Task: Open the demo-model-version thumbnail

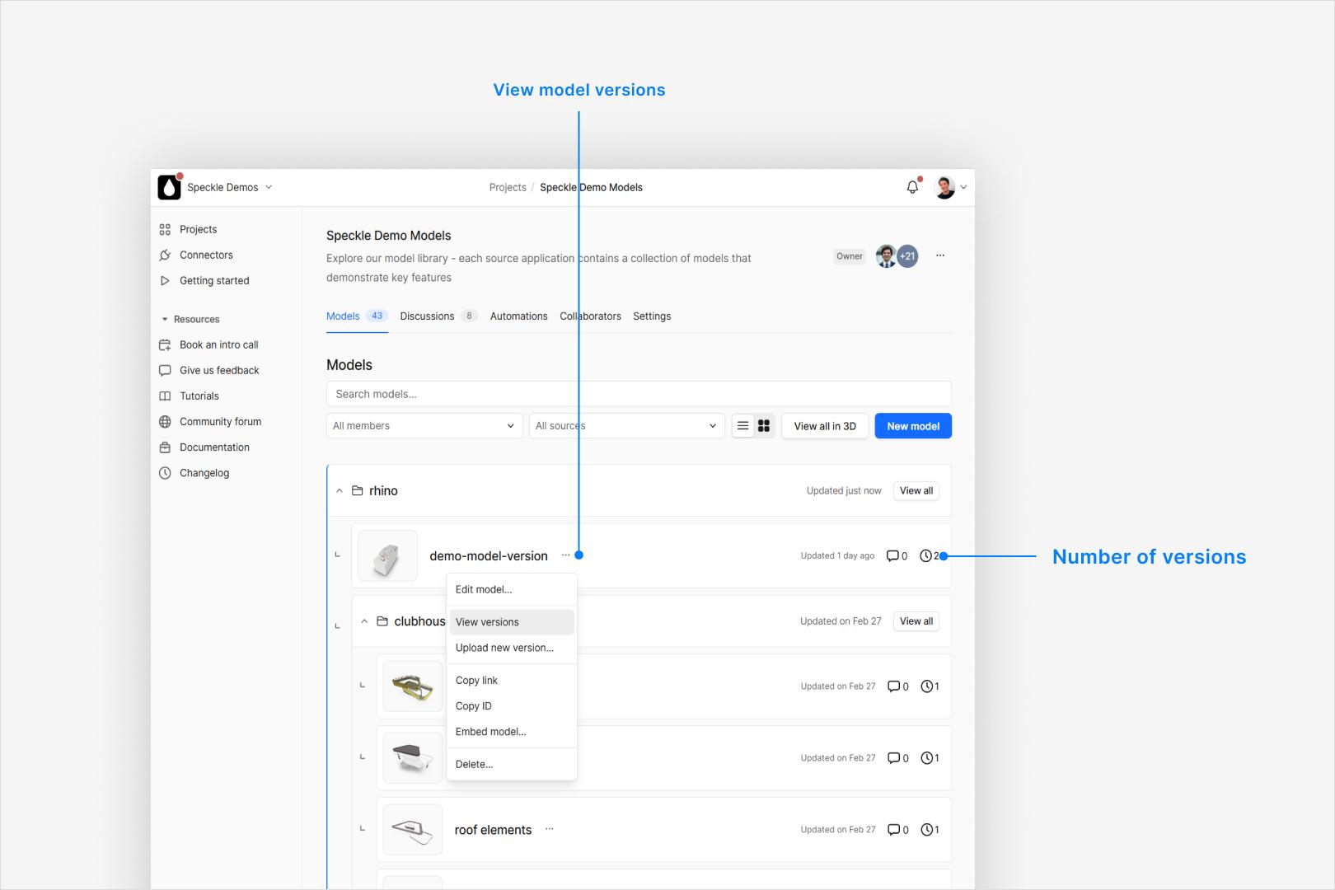Action: coord(388,555)
